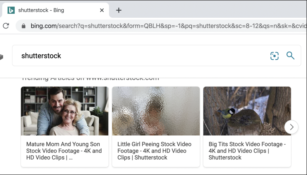Open Bing visual search camera icon
Viewport: 307px width, 175px height.
(x=274, y=56)
